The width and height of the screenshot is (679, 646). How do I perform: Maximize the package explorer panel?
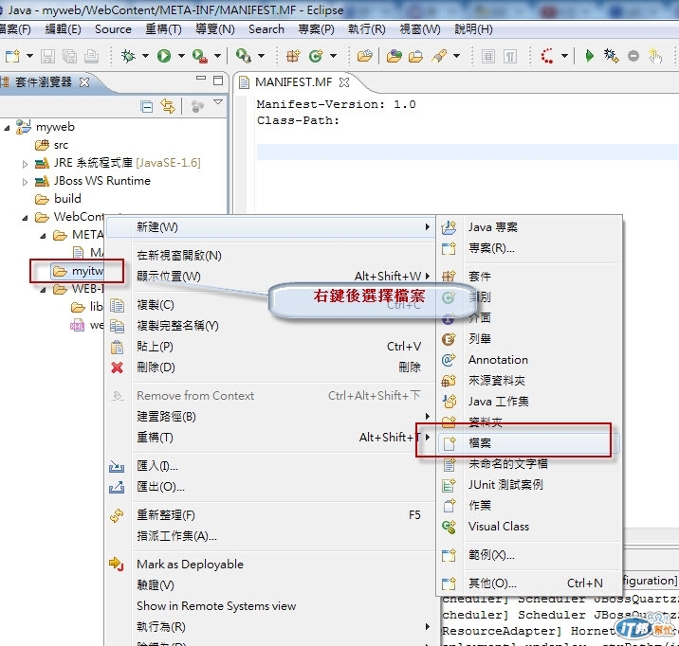218,81
